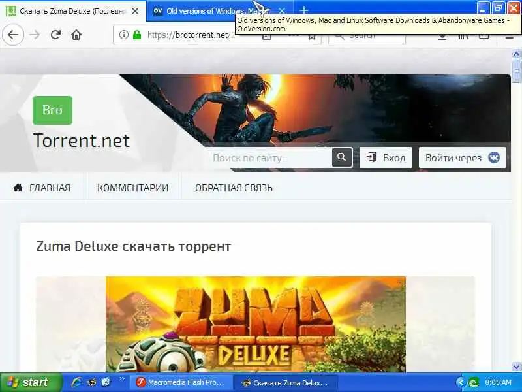Screen dimensions: 522x392
Task: Open the browser home page icon
Action: click(x=76, y=35)
